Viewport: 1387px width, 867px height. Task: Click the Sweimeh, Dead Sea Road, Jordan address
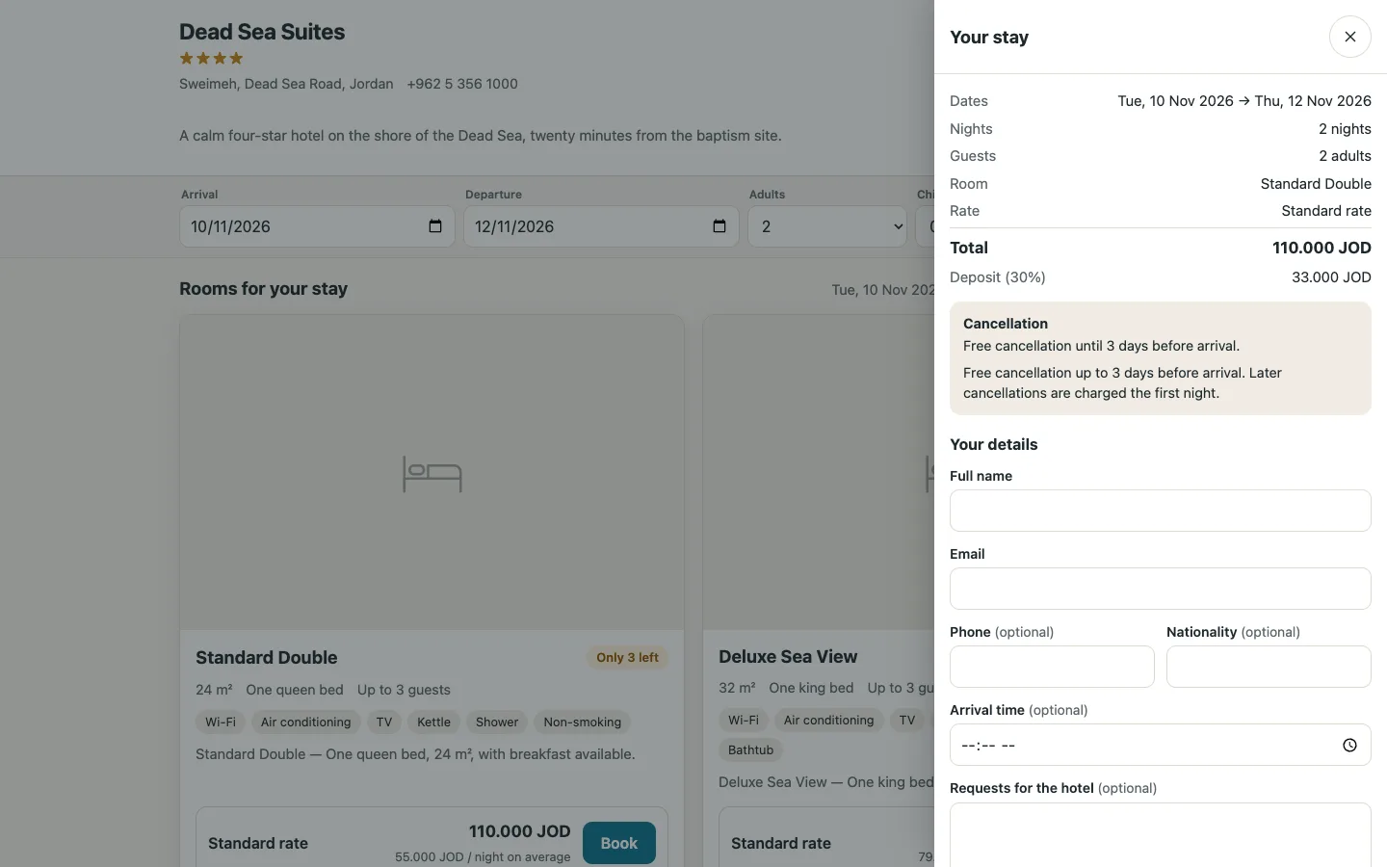click(x=286, y=84)
